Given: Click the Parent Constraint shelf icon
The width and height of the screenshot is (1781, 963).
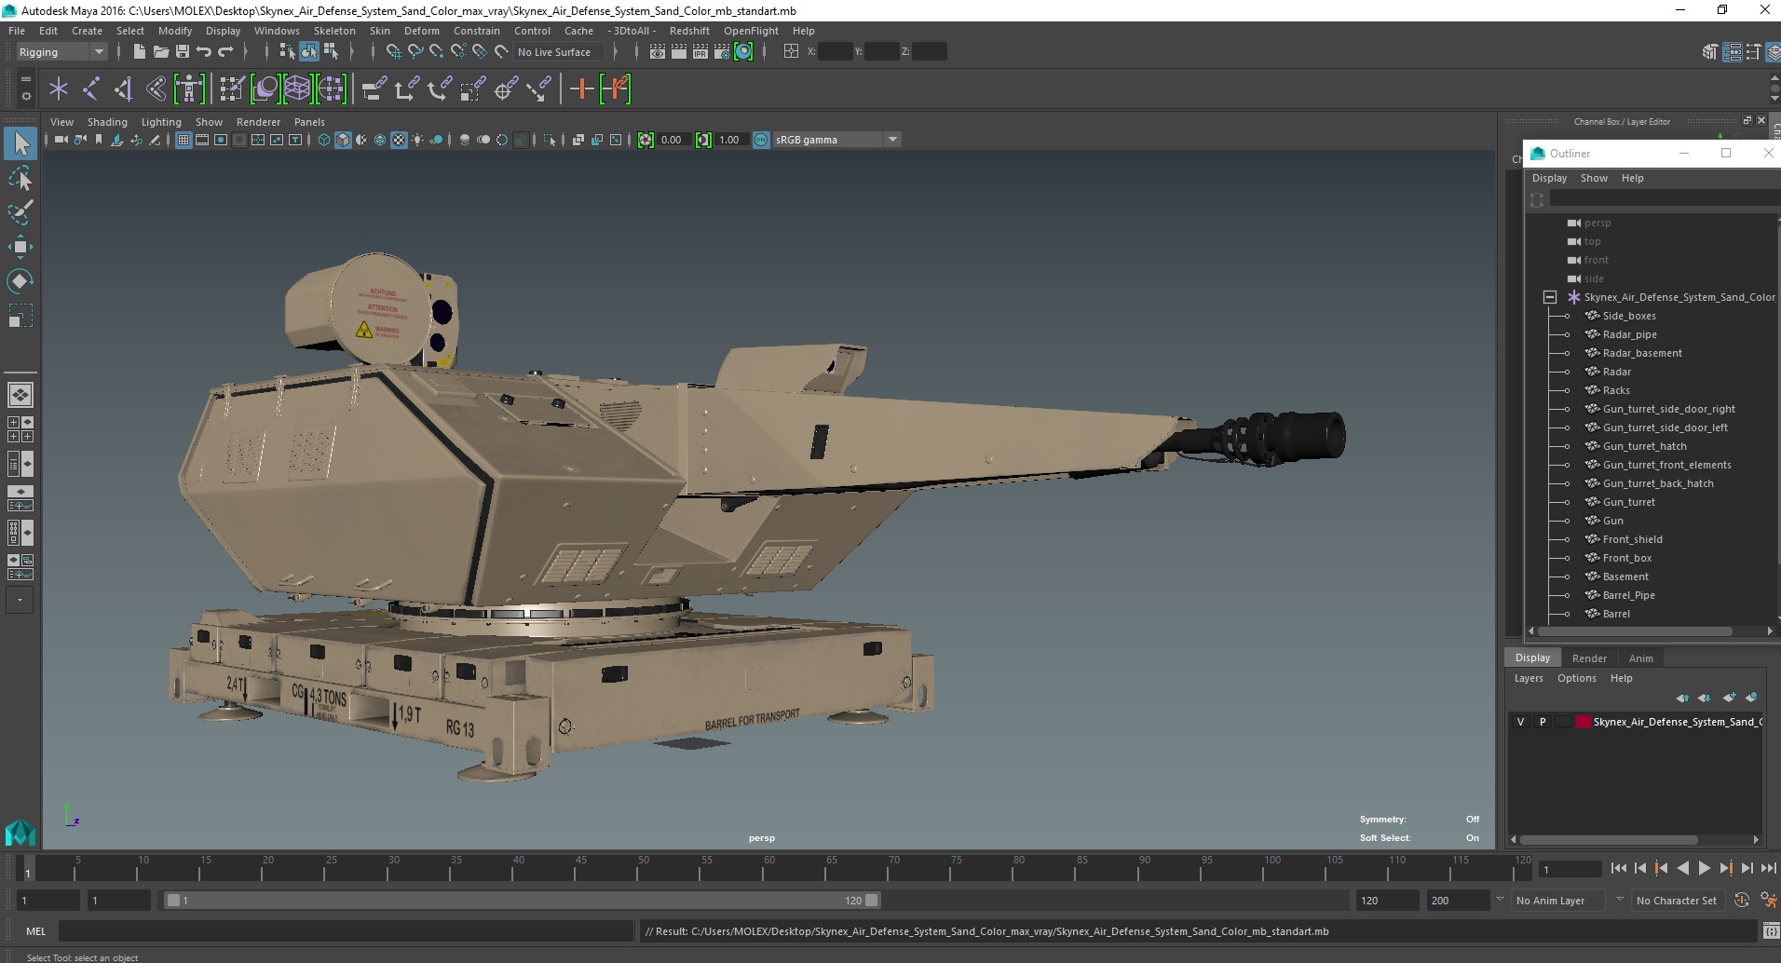Looking at the screenshot, I should click(x=374, y=89).
